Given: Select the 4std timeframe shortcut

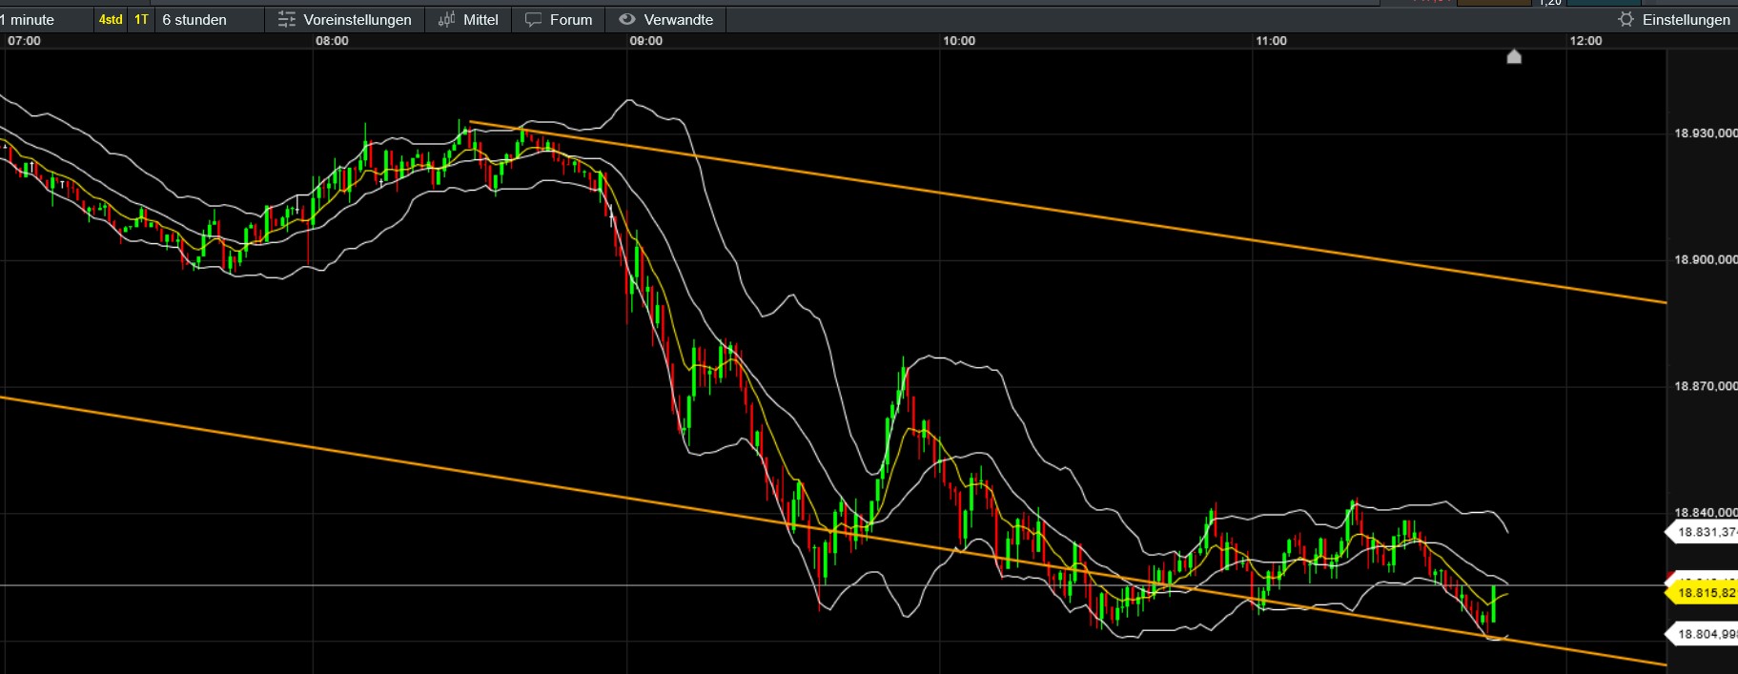Looking at the screenshot, I should [x=111, y=19].
